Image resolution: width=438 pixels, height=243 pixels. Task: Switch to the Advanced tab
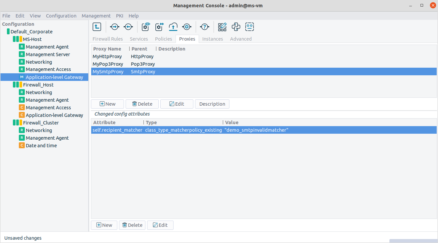241,39
